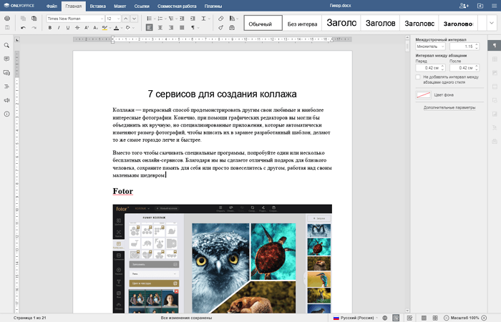Click the Цвет фона color swatch
Viewport: 501px width, 322px height.
[424, 94]
